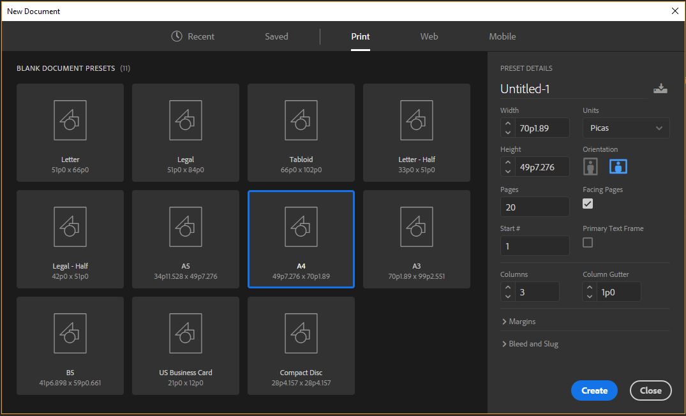Select portrait orientation icon
The image size is (686, 416).
(x=591, y=167)
